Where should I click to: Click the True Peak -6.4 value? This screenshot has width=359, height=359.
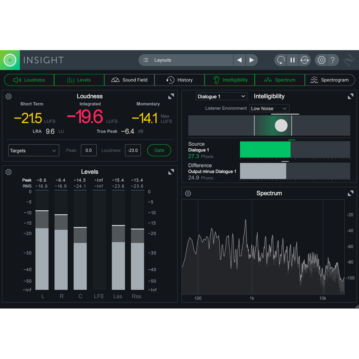128,131
